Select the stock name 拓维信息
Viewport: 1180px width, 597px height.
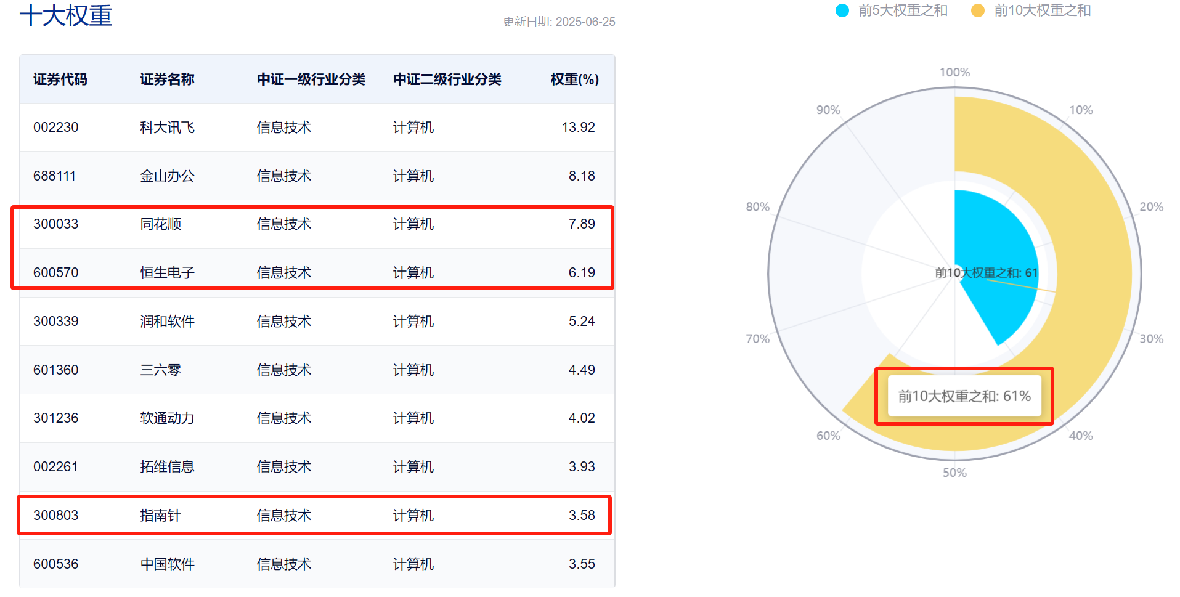tap(167, 467)
